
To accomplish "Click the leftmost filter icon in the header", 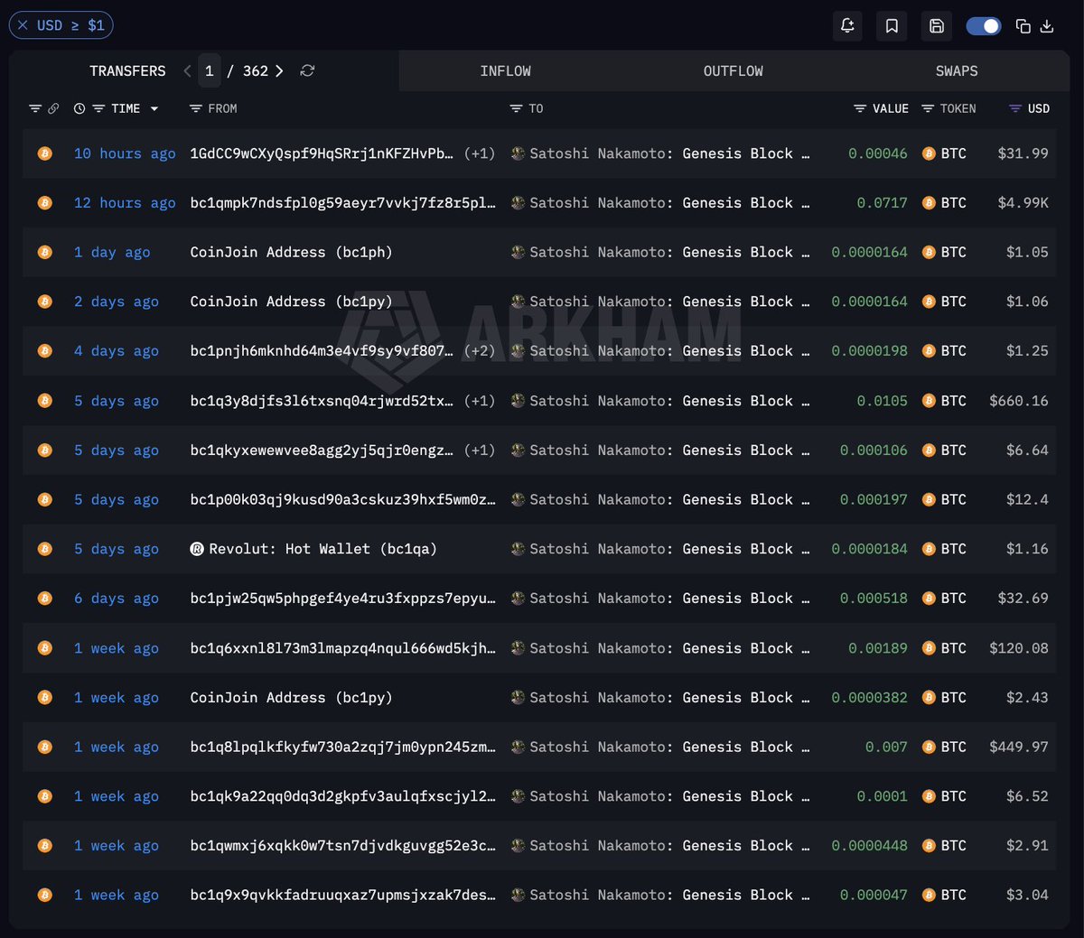I will [35, 108].
